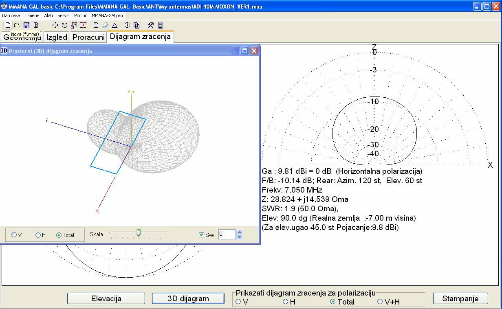Screen dimensions: 502x309
Task: Click the crosshair target toolbar icon
Action: [x=127, y=25]
